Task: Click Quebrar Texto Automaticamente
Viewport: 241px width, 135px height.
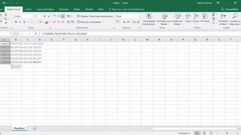Action: (x=95, y=16)
